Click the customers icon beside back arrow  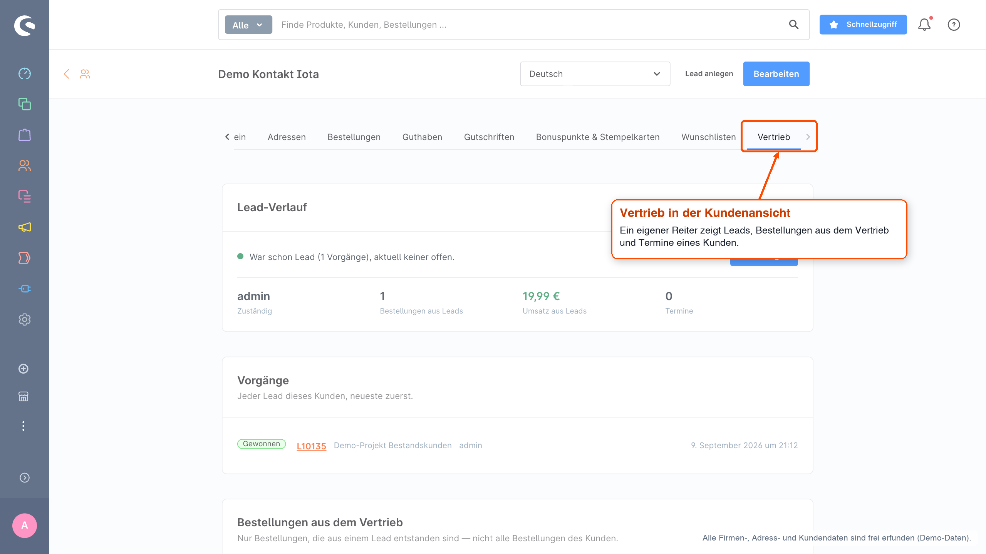pyautogui.click(x=85, y=74)
